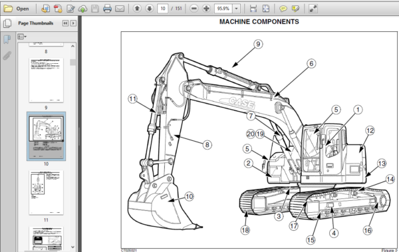The height and width of the screenshot is (252, 399).
Task: Open the Attachments paperclip panel
Action: (7, 56)
